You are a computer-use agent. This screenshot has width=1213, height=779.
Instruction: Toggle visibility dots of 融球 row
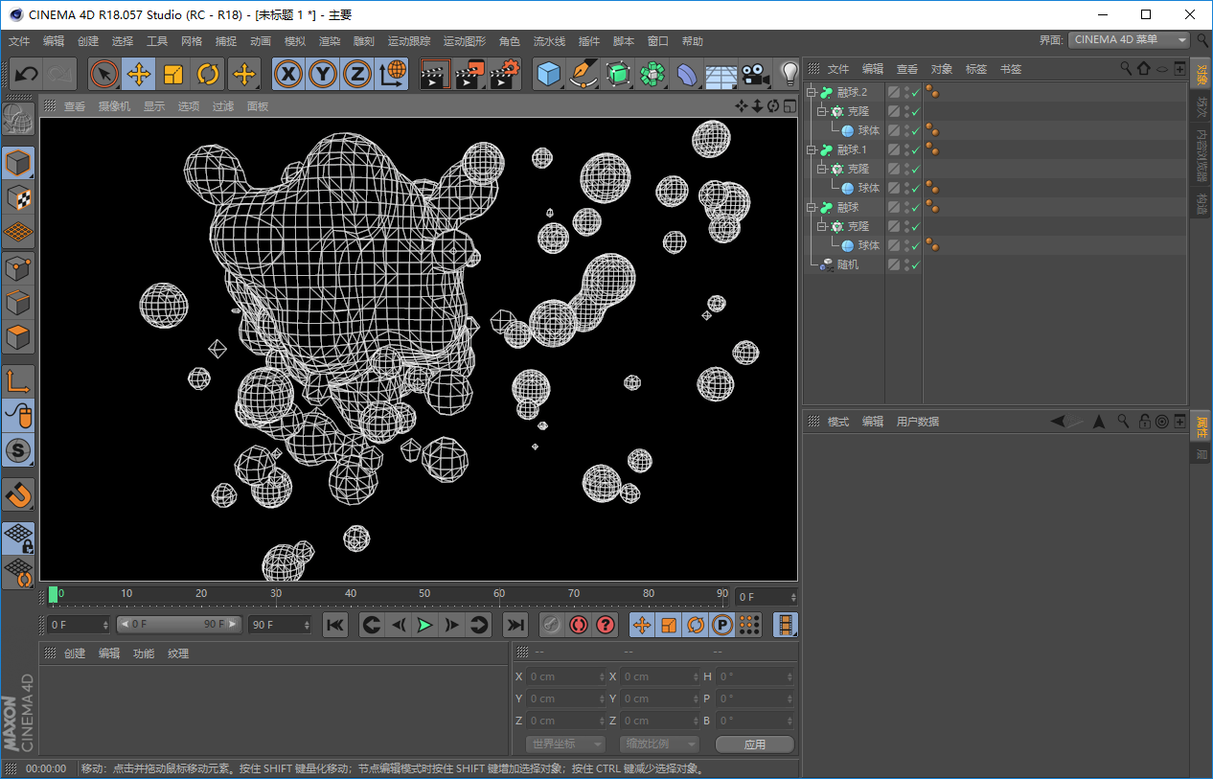[x=906, y=208]
